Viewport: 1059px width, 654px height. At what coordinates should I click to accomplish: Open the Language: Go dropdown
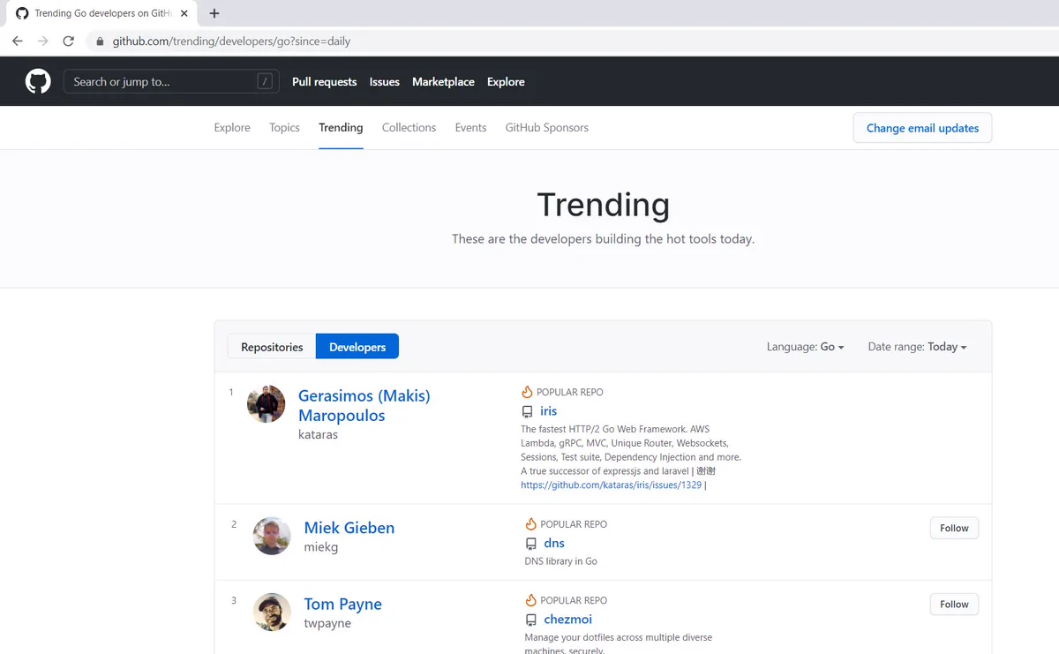coord(805,347)
